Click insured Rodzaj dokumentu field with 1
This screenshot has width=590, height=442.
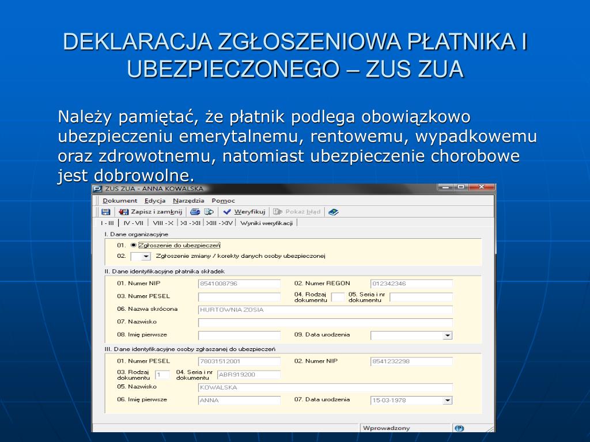pos(162,375)
